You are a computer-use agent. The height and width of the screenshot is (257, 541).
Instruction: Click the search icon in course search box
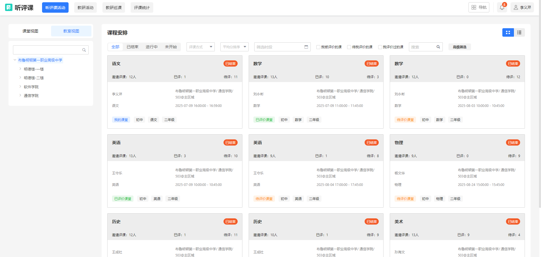pyautogui.click(x=438, y=47)
